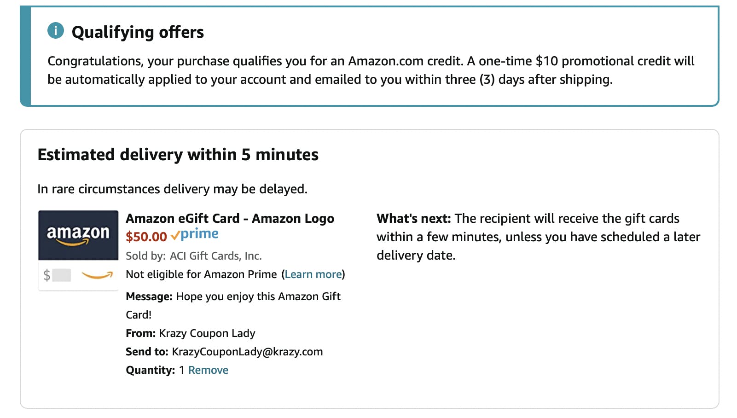
Task: Click the dollar sign below gift card image
Action: click(46, 275)
